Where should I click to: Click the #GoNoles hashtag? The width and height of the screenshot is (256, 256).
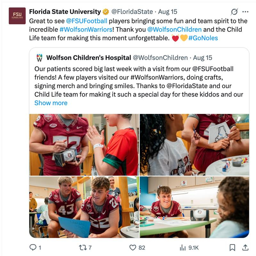point(203,38)
